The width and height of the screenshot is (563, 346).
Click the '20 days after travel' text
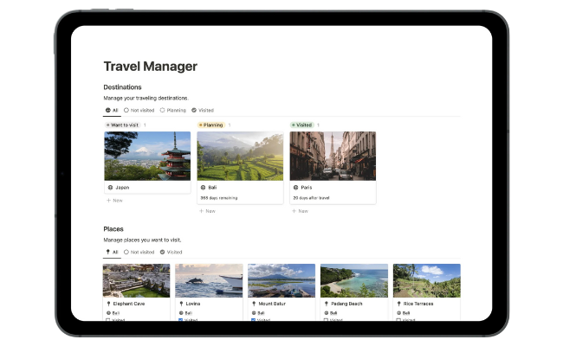click(x=311, y=198)
